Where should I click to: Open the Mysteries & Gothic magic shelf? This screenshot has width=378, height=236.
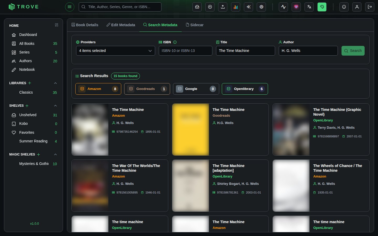click(33, 164)
